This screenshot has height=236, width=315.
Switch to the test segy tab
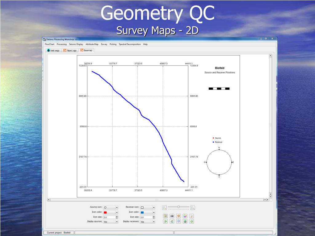coord(53,50)
